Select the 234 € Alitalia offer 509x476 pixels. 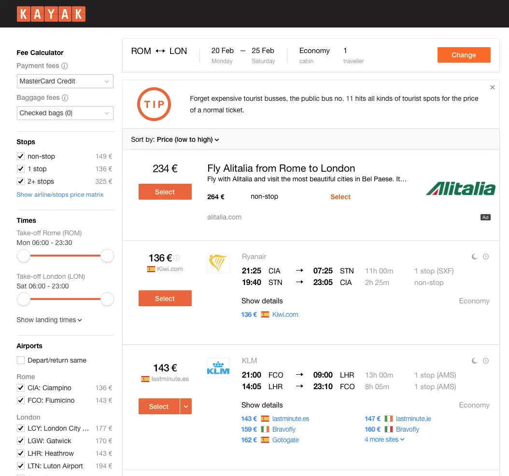(x=165, y=191)
